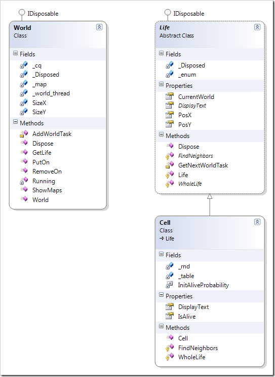Click the _table field icon in Cell
Screen dimensions: 275x377
[x=170, y=276]
